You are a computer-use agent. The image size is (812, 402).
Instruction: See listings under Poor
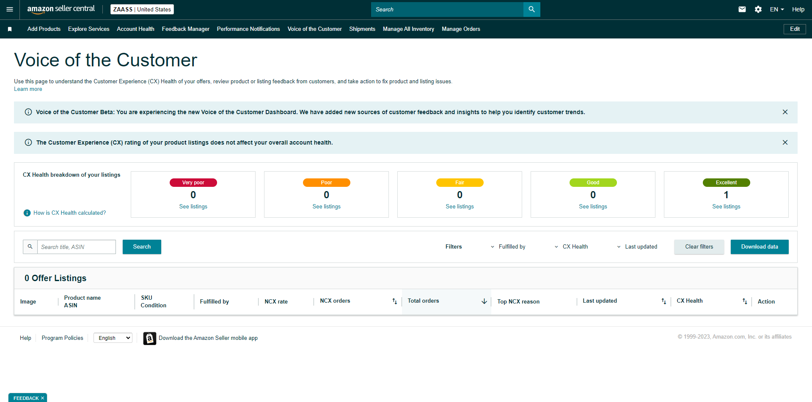tap(327, 207)
